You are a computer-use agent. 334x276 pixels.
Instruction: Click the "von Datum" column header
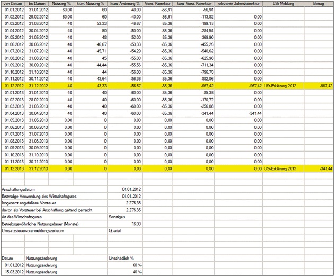[x=13, y=3]
